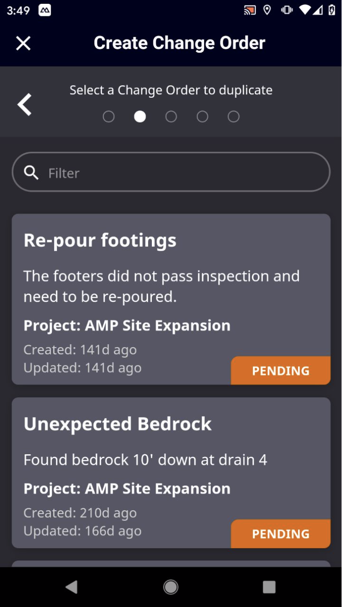The image size is (342, 607).
Task: Go back using the left chevron arrow
Action: pyautogui.click(x=24, y=104)
